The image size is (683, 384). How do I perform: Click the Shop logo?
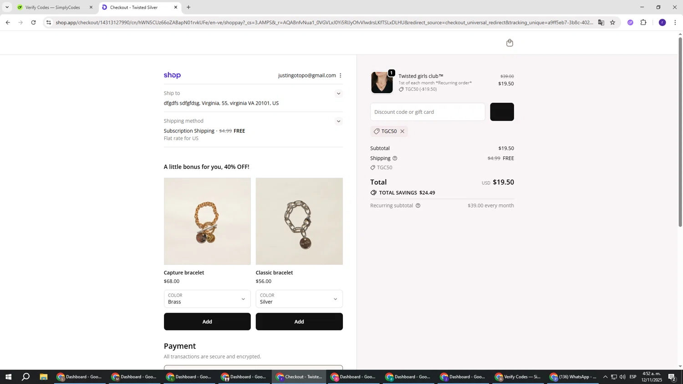[172, 76]
